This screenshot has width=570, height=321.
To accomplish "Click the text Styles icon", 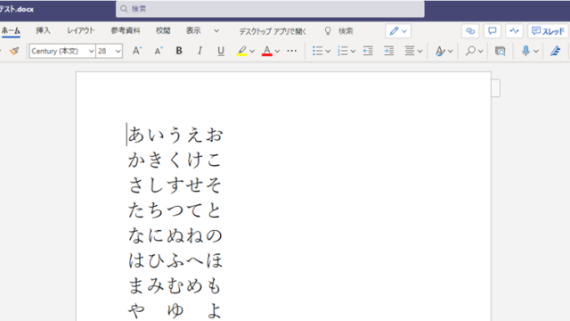I will click(440, 51).
